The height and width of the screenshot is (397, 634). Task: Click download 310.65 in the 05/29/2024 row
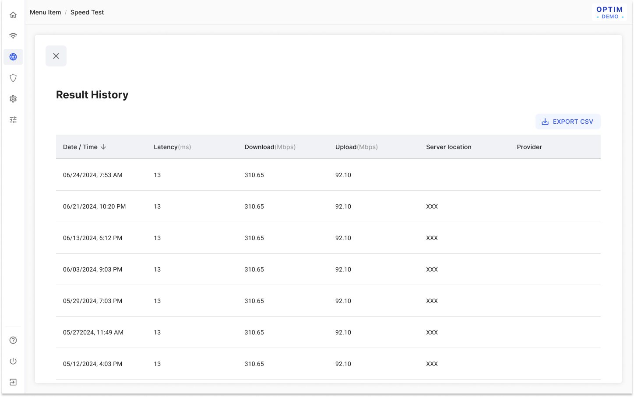point(254,301)
